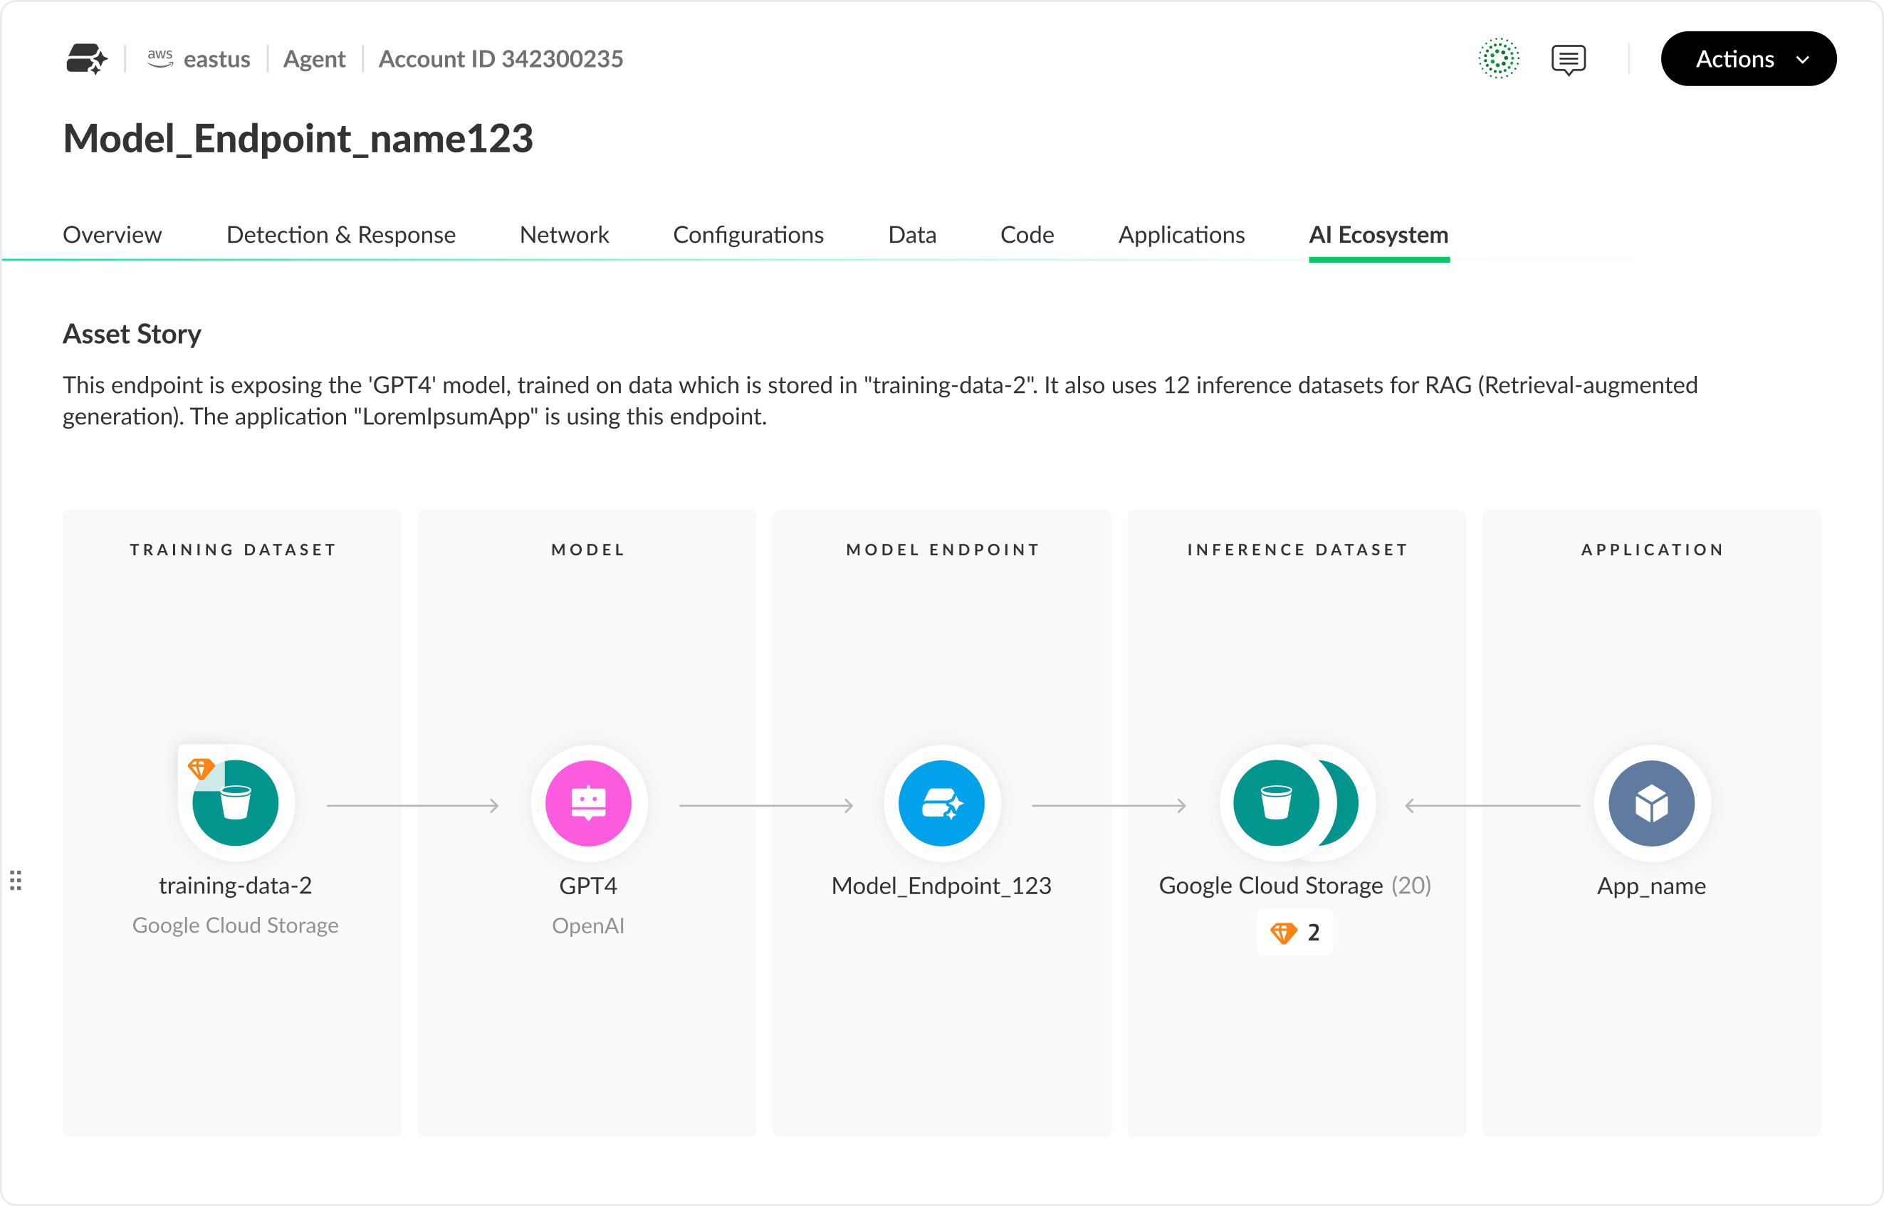
Task: Open the Actions dropdown
Action: [1749, 58]
